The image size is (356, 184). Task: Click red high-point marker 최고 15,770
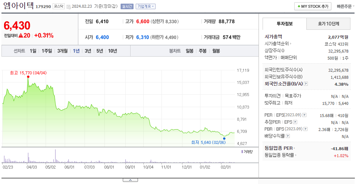point(28,77)
